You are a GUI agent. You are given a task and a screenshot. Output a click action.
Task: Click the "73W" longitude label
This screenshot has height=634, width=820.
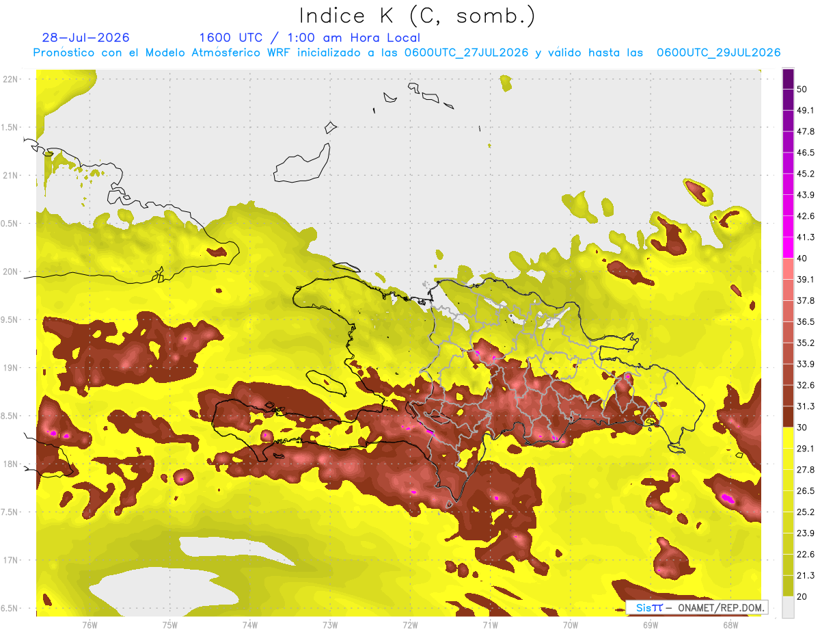coord(329,624)
